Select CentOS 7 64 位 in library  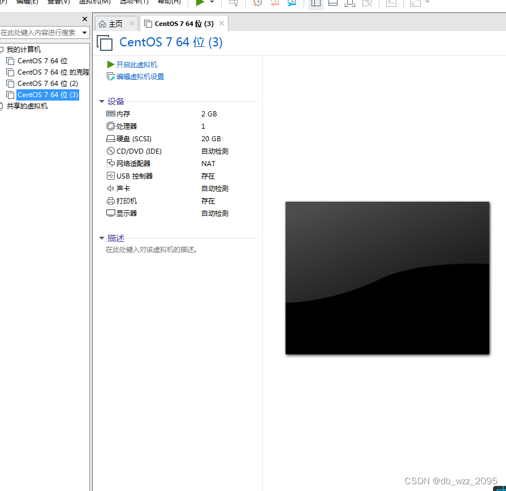pyautogui.click(x=42, y=61)
